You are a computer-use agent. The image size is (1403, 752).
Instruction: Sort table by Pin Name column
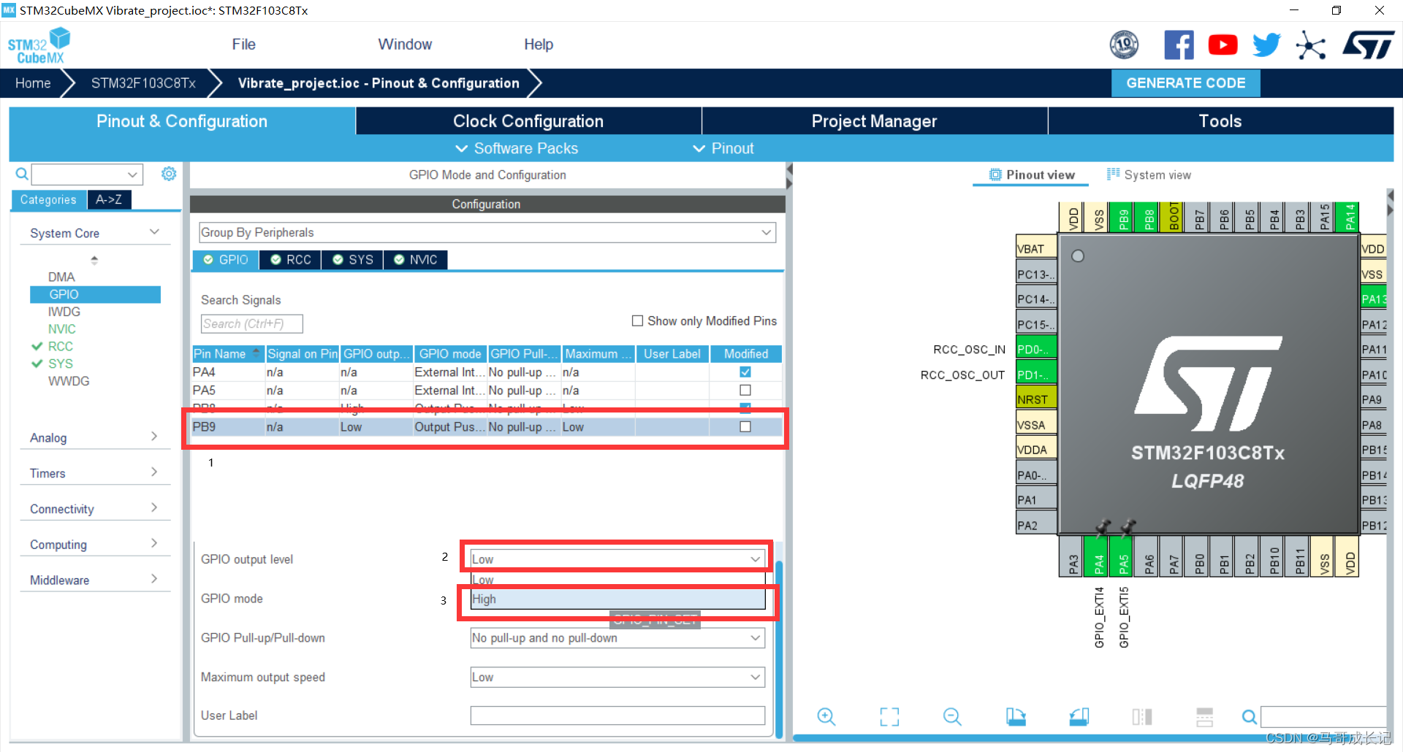[228, 353]
